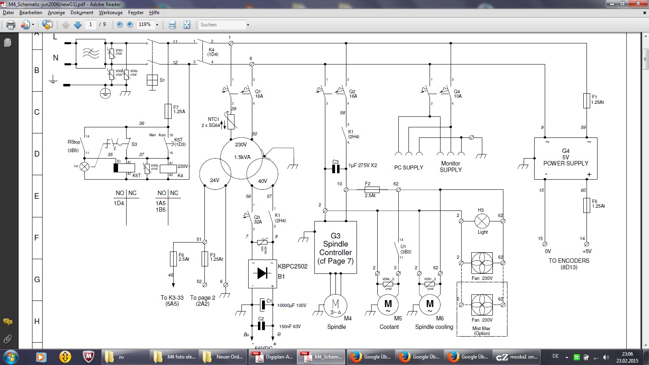Viewport: 649px width, 365px height.
Task: Click the fit-width scrolling icon
Action: coord(172,25)
